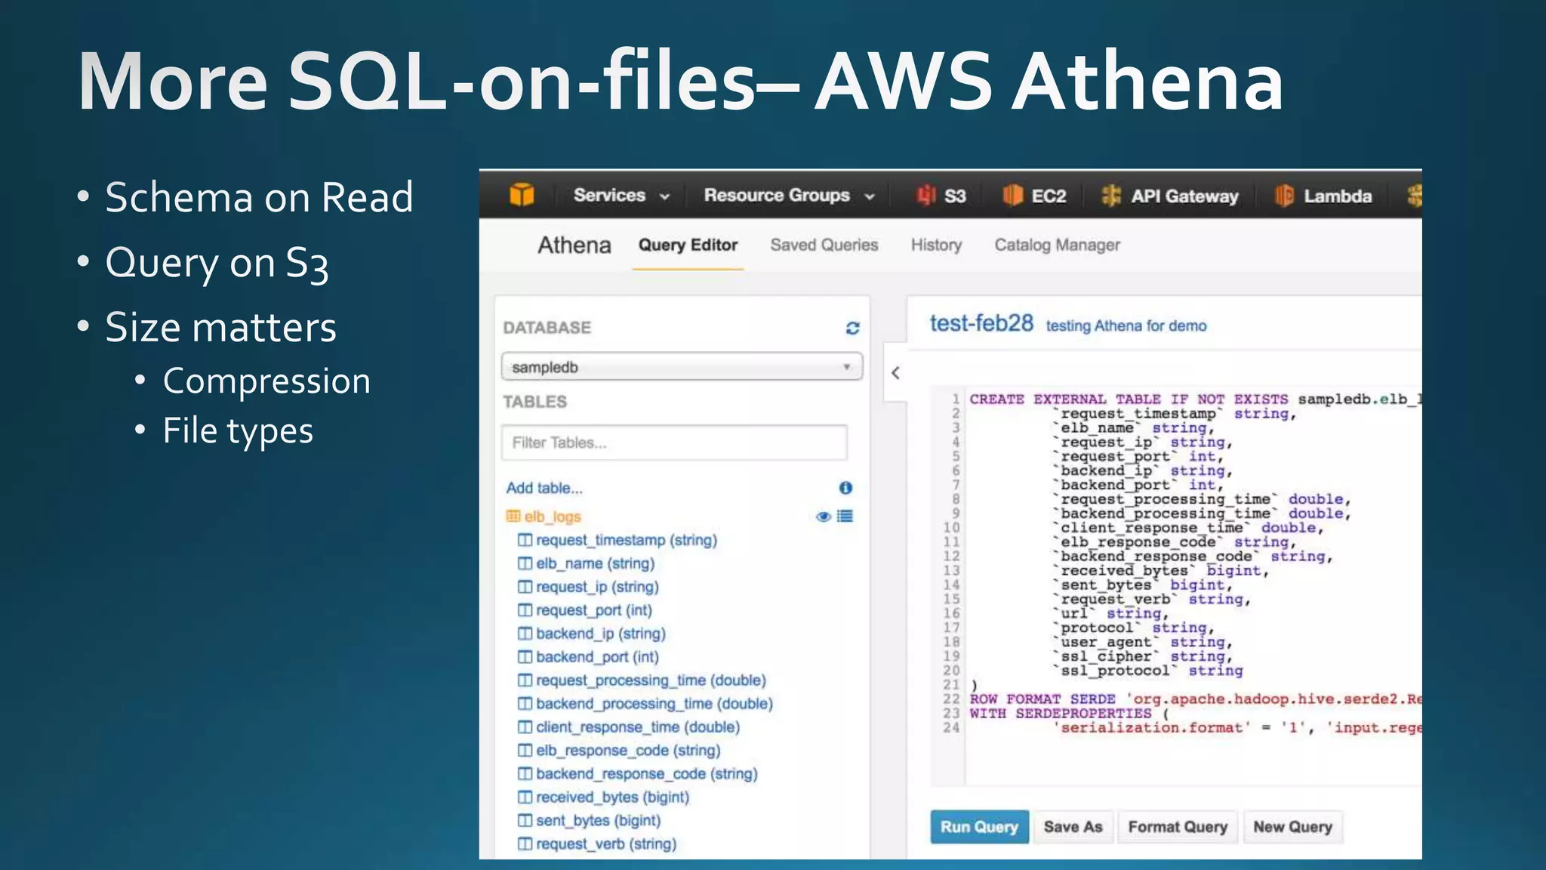The width and height of the screenshot is (1546, 870).
Task: Switch to the Saved Queries tab
Action: point(824,245)
